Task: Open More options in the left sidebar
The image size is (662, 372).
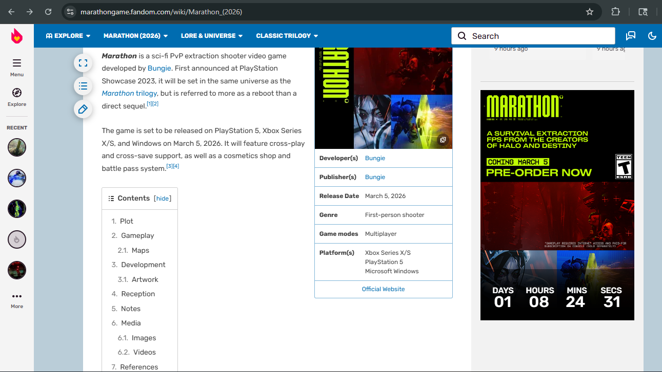Action: coord(17,299)
